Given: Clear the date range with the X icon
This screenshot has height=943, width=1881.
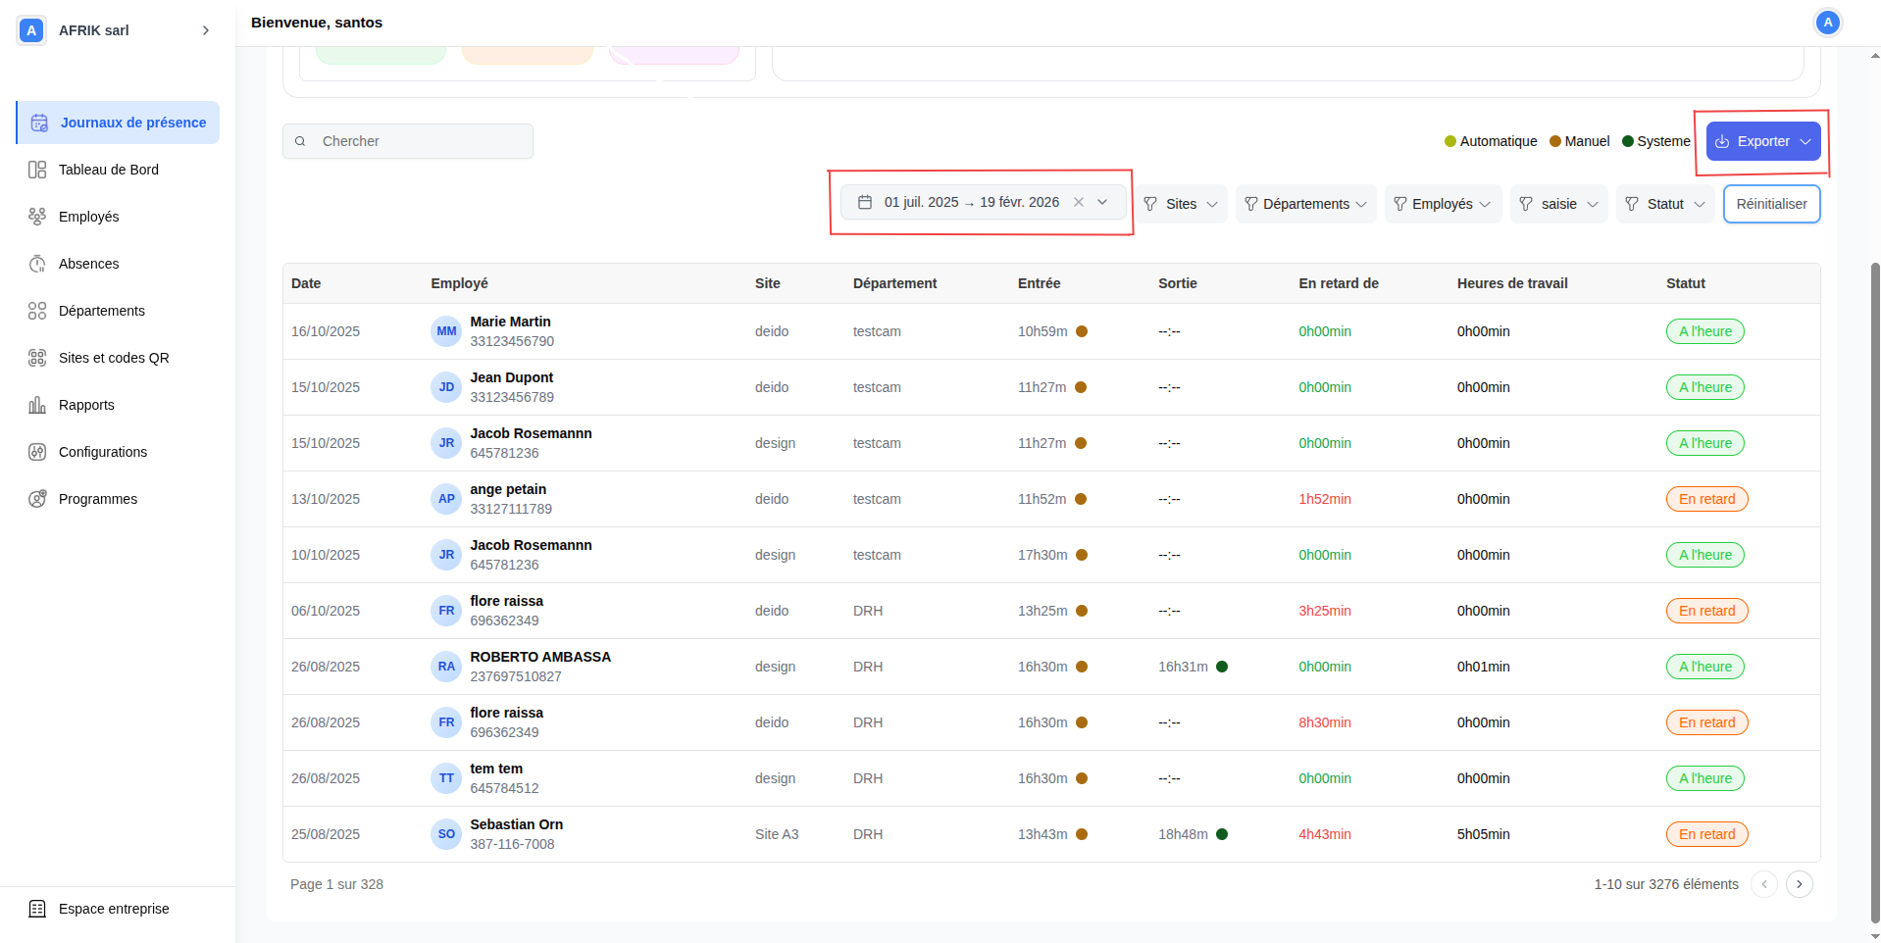Looking at the screenshot, I should tap(1079, 202).
